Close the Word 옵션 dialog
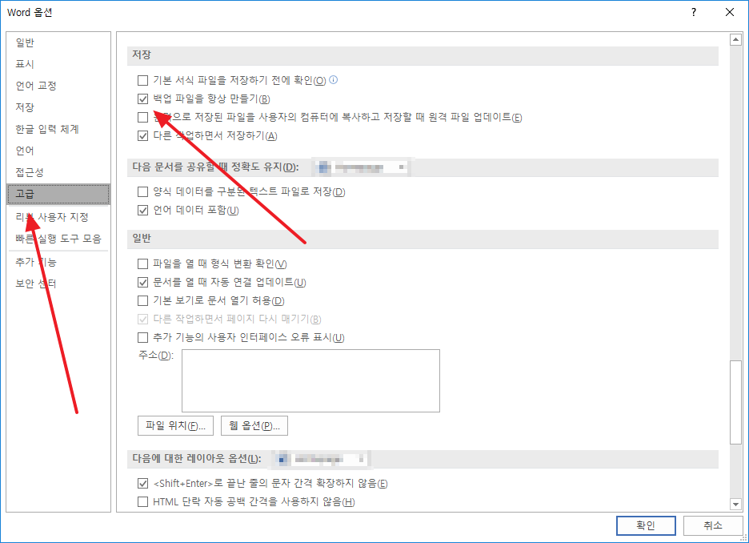 click(x=730, y=13)
